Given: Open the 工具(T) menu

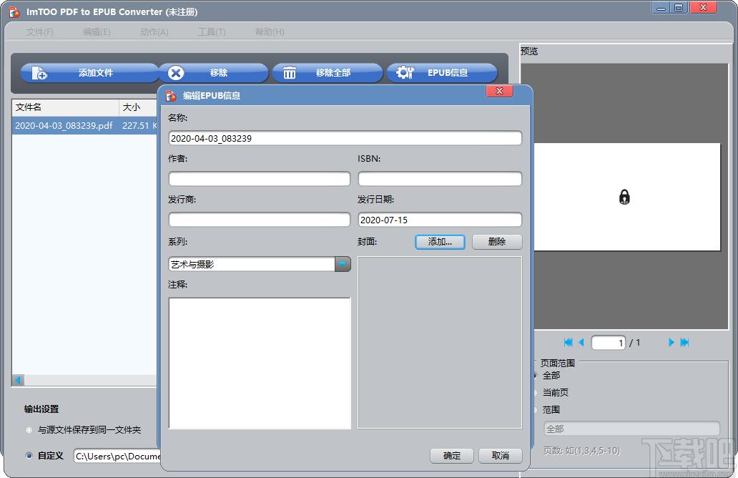Looking at the screenshot, I should tap(212, 32).
